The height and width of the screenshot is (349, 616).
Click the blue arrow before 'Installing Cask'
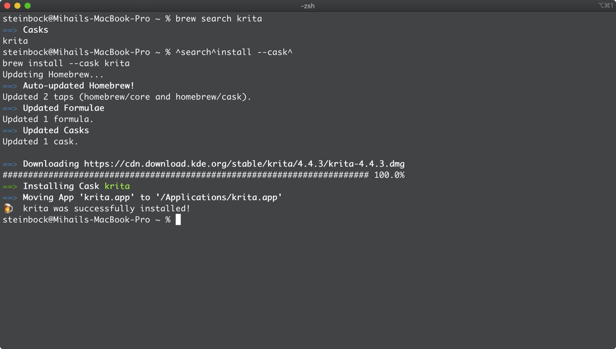(x=10, y=186)
